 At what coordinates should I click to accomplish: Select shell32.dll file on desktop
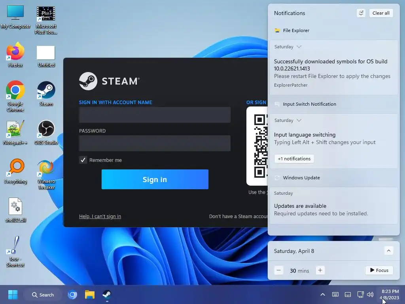click(15, 210)
